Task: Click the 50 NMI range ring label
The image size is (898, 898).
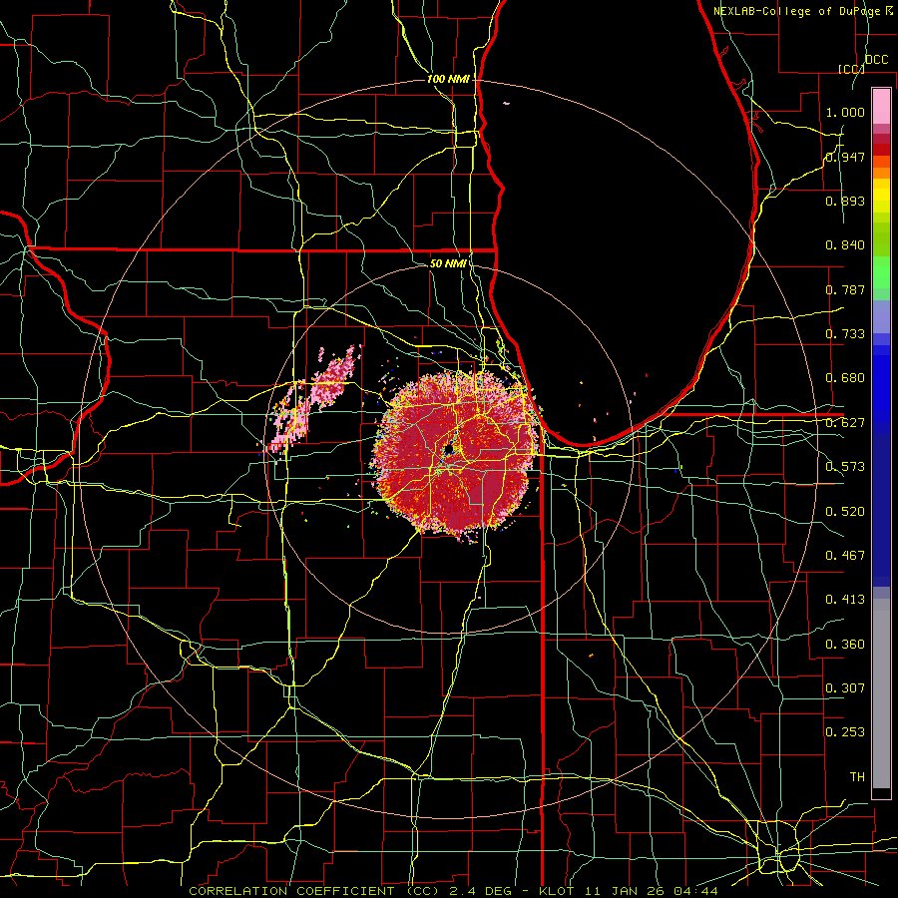Action: click(x=448, y=263)
